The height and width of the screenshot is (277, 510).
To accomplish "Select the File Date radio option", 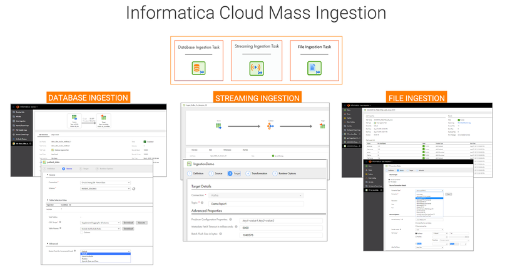I will tap(416, 237).
